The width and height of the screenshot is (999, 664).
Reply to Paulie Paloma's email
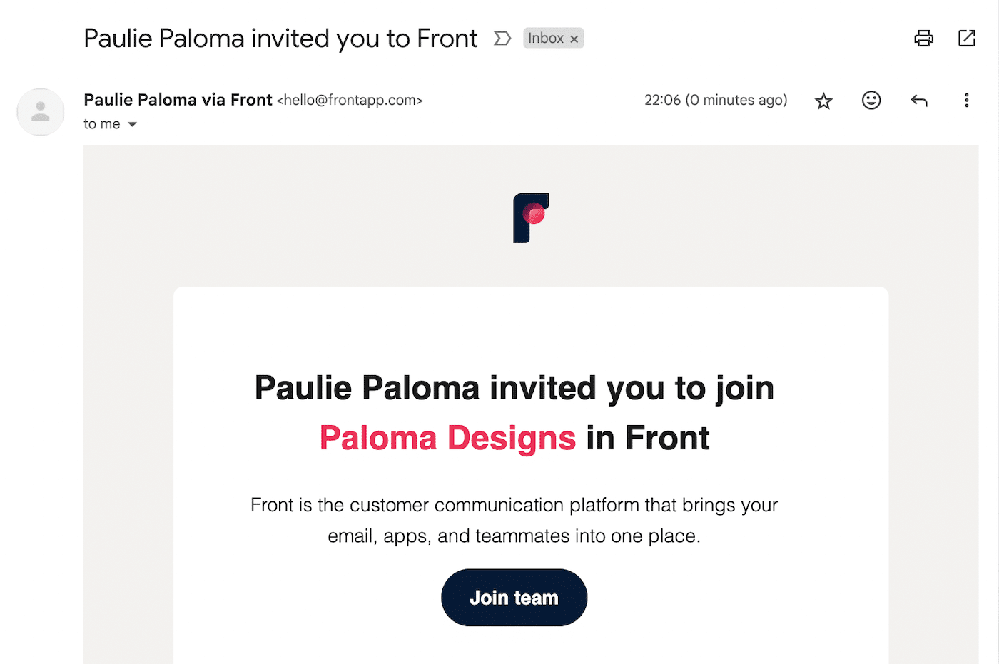coord(918,100)
